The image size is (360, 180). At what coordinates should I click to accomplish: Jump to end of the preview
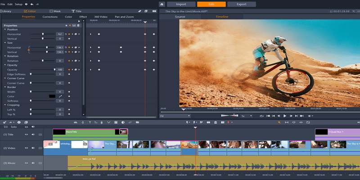point(301,116)
